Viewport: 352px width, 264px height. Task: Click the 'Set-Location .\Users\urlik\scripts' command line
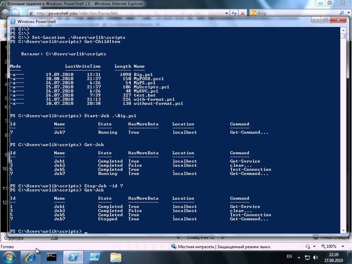(78, 37)
